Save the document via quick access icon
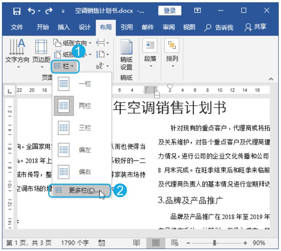The height and width of the screenshot is (251, 281). pos(16,11)
